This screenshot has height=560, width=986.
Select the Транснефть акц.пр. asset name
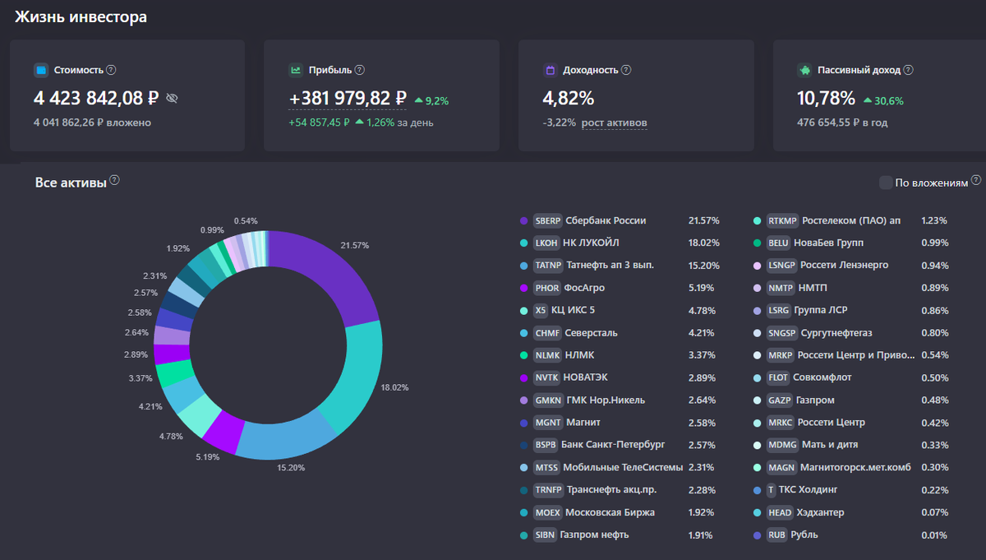click(x=611, y=490)
